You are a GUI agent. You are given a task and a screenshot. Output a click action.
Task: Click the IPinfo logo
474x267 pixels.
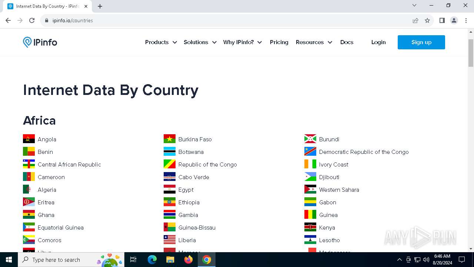[x=40, y=42]
